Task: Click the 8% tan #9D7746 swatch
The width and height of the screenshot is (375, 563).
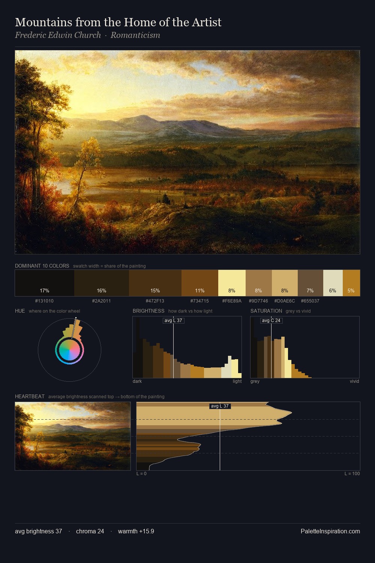Action: [259, 283]
